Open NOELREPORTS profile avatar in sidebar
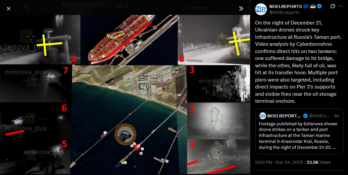This screenshot has width=348, height=175. (x=261, y=9)
